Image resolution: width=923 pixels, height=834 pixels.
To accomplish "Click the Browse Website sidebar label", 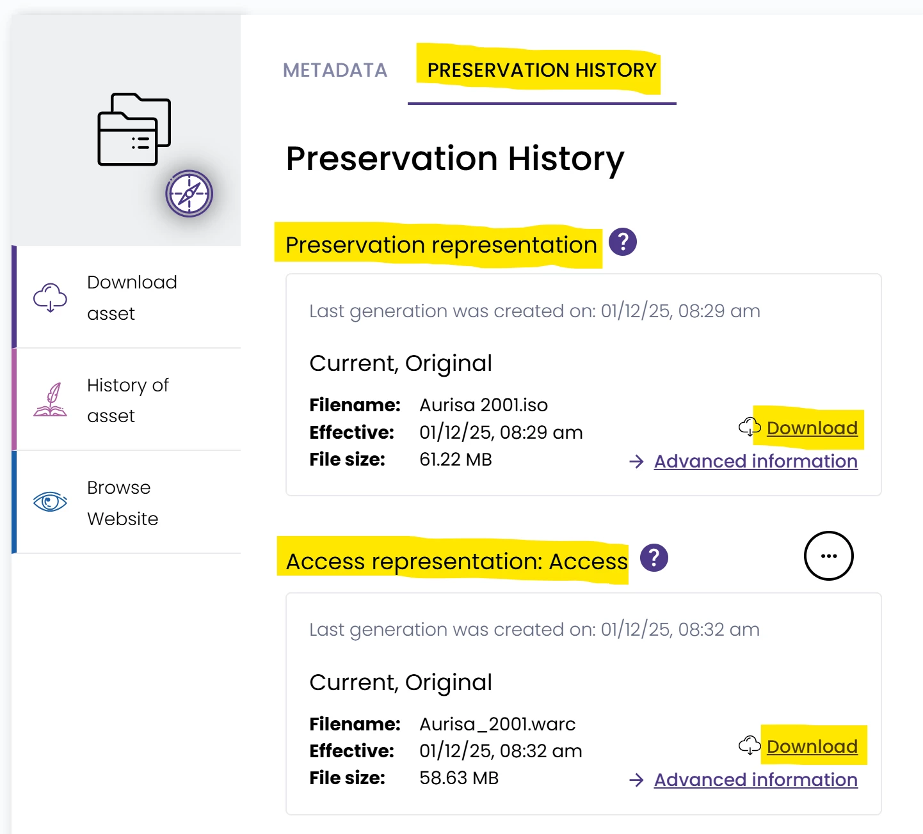I will point(122,503).
